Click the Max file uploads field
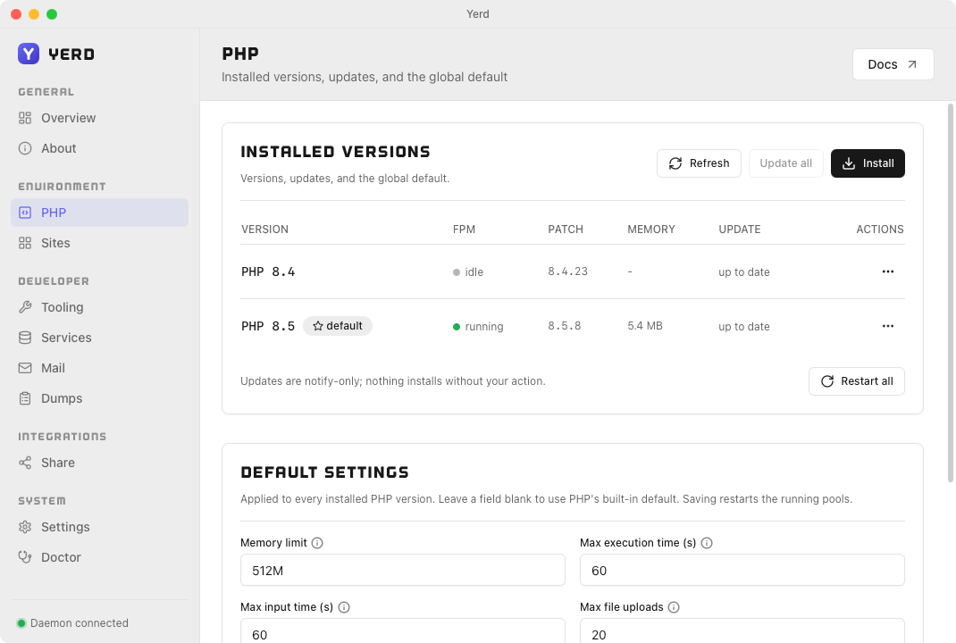 [742, 631]
